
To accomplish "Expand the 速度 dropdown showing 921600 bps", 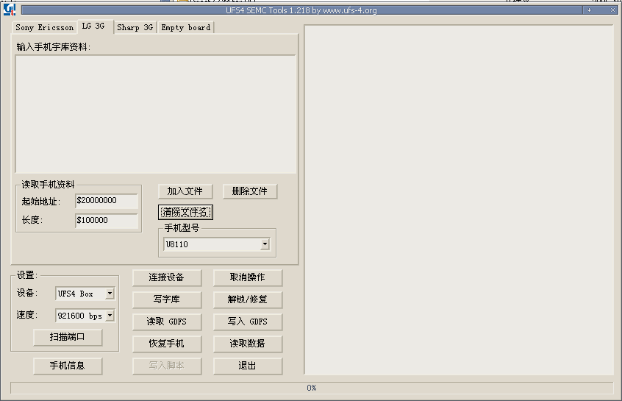I will pyautogui.click(x=110, y=316).
